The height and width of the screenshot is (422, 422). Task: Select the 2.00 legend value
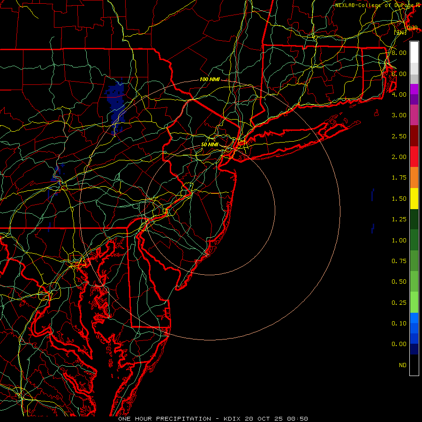pos(399,157)
